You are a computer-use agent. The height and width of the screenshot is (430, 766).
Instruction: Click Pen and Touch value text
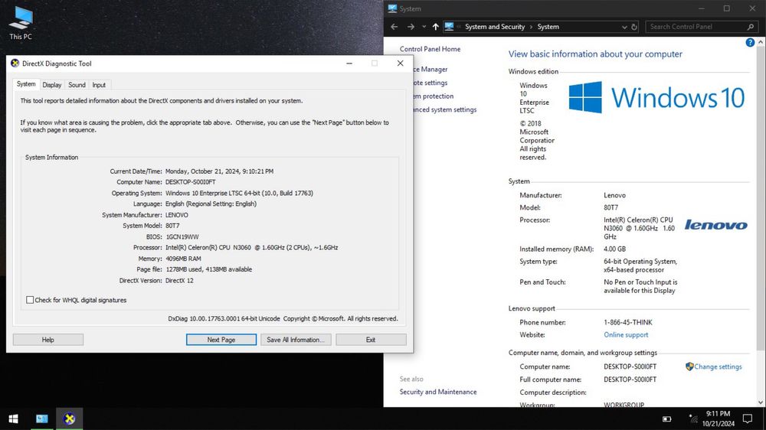(640, 286)
